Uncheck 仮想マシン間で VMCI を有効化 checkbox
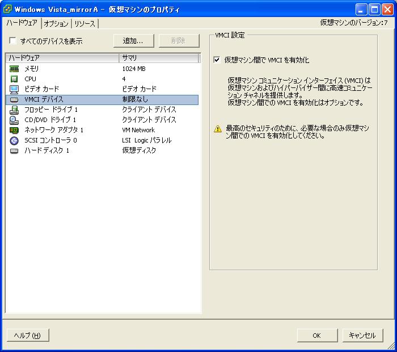Screen dimensions: 397x352 coord(217,60)
